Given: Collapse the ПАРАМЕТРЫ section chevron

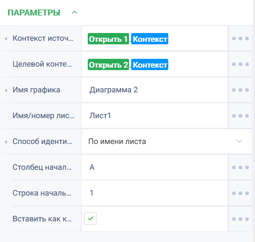Looking at the screenshot, I should click(74, 12).
